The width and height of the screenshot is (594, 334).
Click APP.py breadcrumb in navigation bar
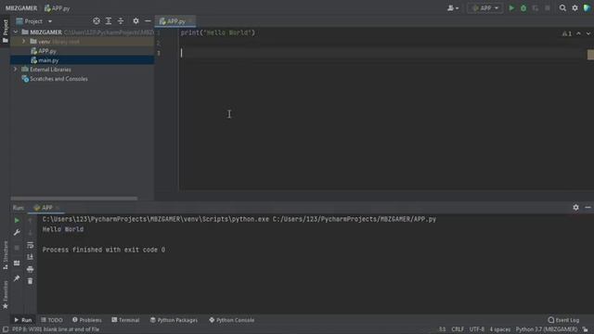58,8
